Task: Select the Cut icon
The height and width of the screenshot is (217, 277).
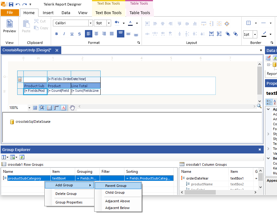Action: [x=36, y=21]
